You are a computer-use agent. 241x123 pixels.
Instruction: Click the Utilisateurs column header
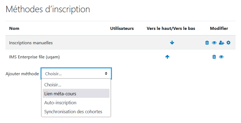point(122,29)
